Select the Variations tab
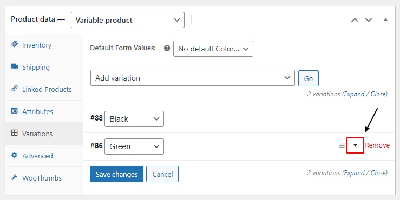This screenshot has width=400, height=200. coord(44,134)
